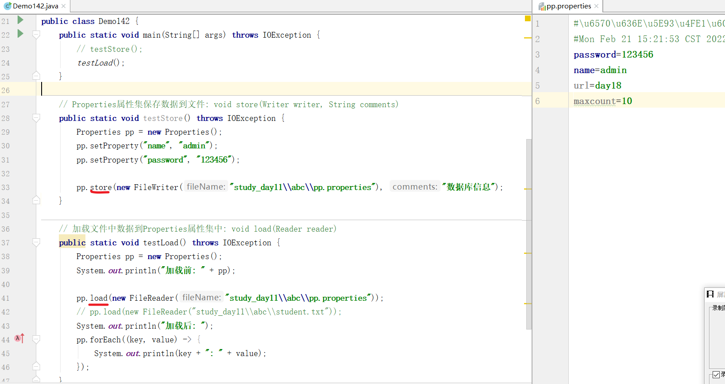This screenshot has height=384, width=725.
Task: Click the class name 'Demo142' on line 21
Action: pyautogui.click(x=114, y=21)
